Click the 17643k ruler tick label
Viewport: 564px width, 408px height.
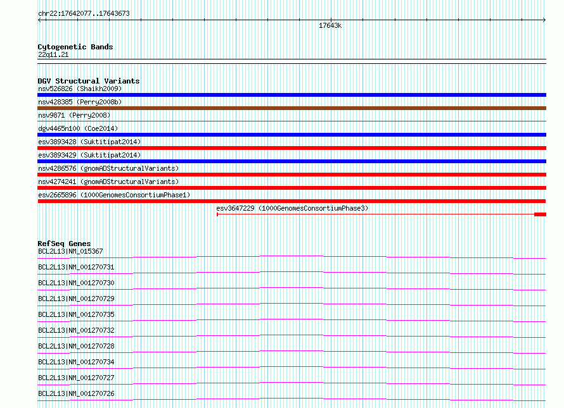[330, 25]
